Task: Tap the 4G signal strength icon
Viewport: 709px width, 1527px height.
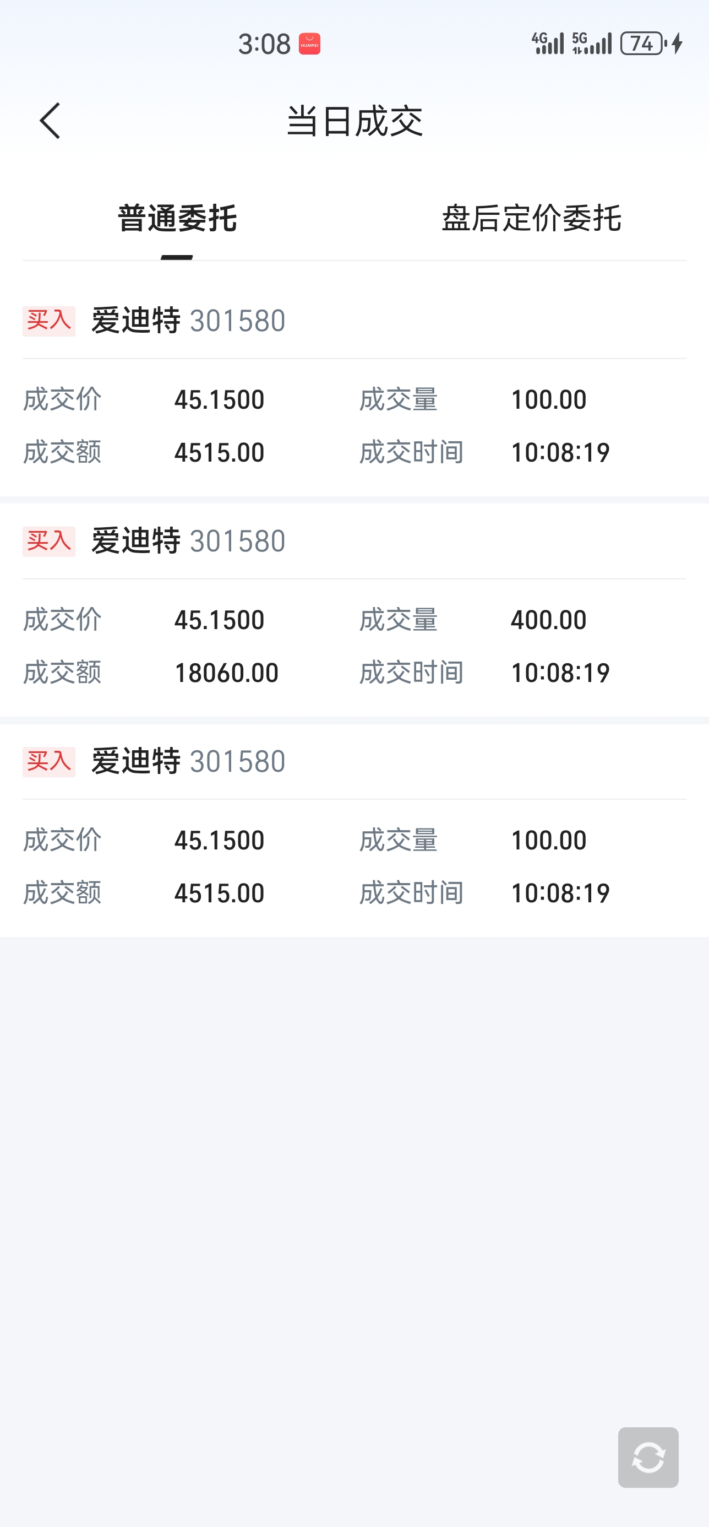Action: [548, 44]
